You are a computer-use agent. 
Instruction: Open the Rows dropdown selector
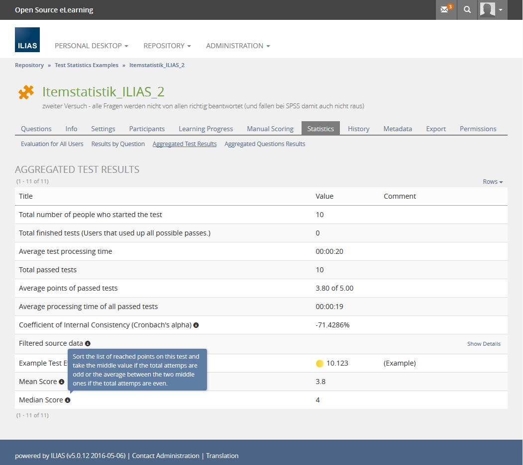tap(493, 182)
